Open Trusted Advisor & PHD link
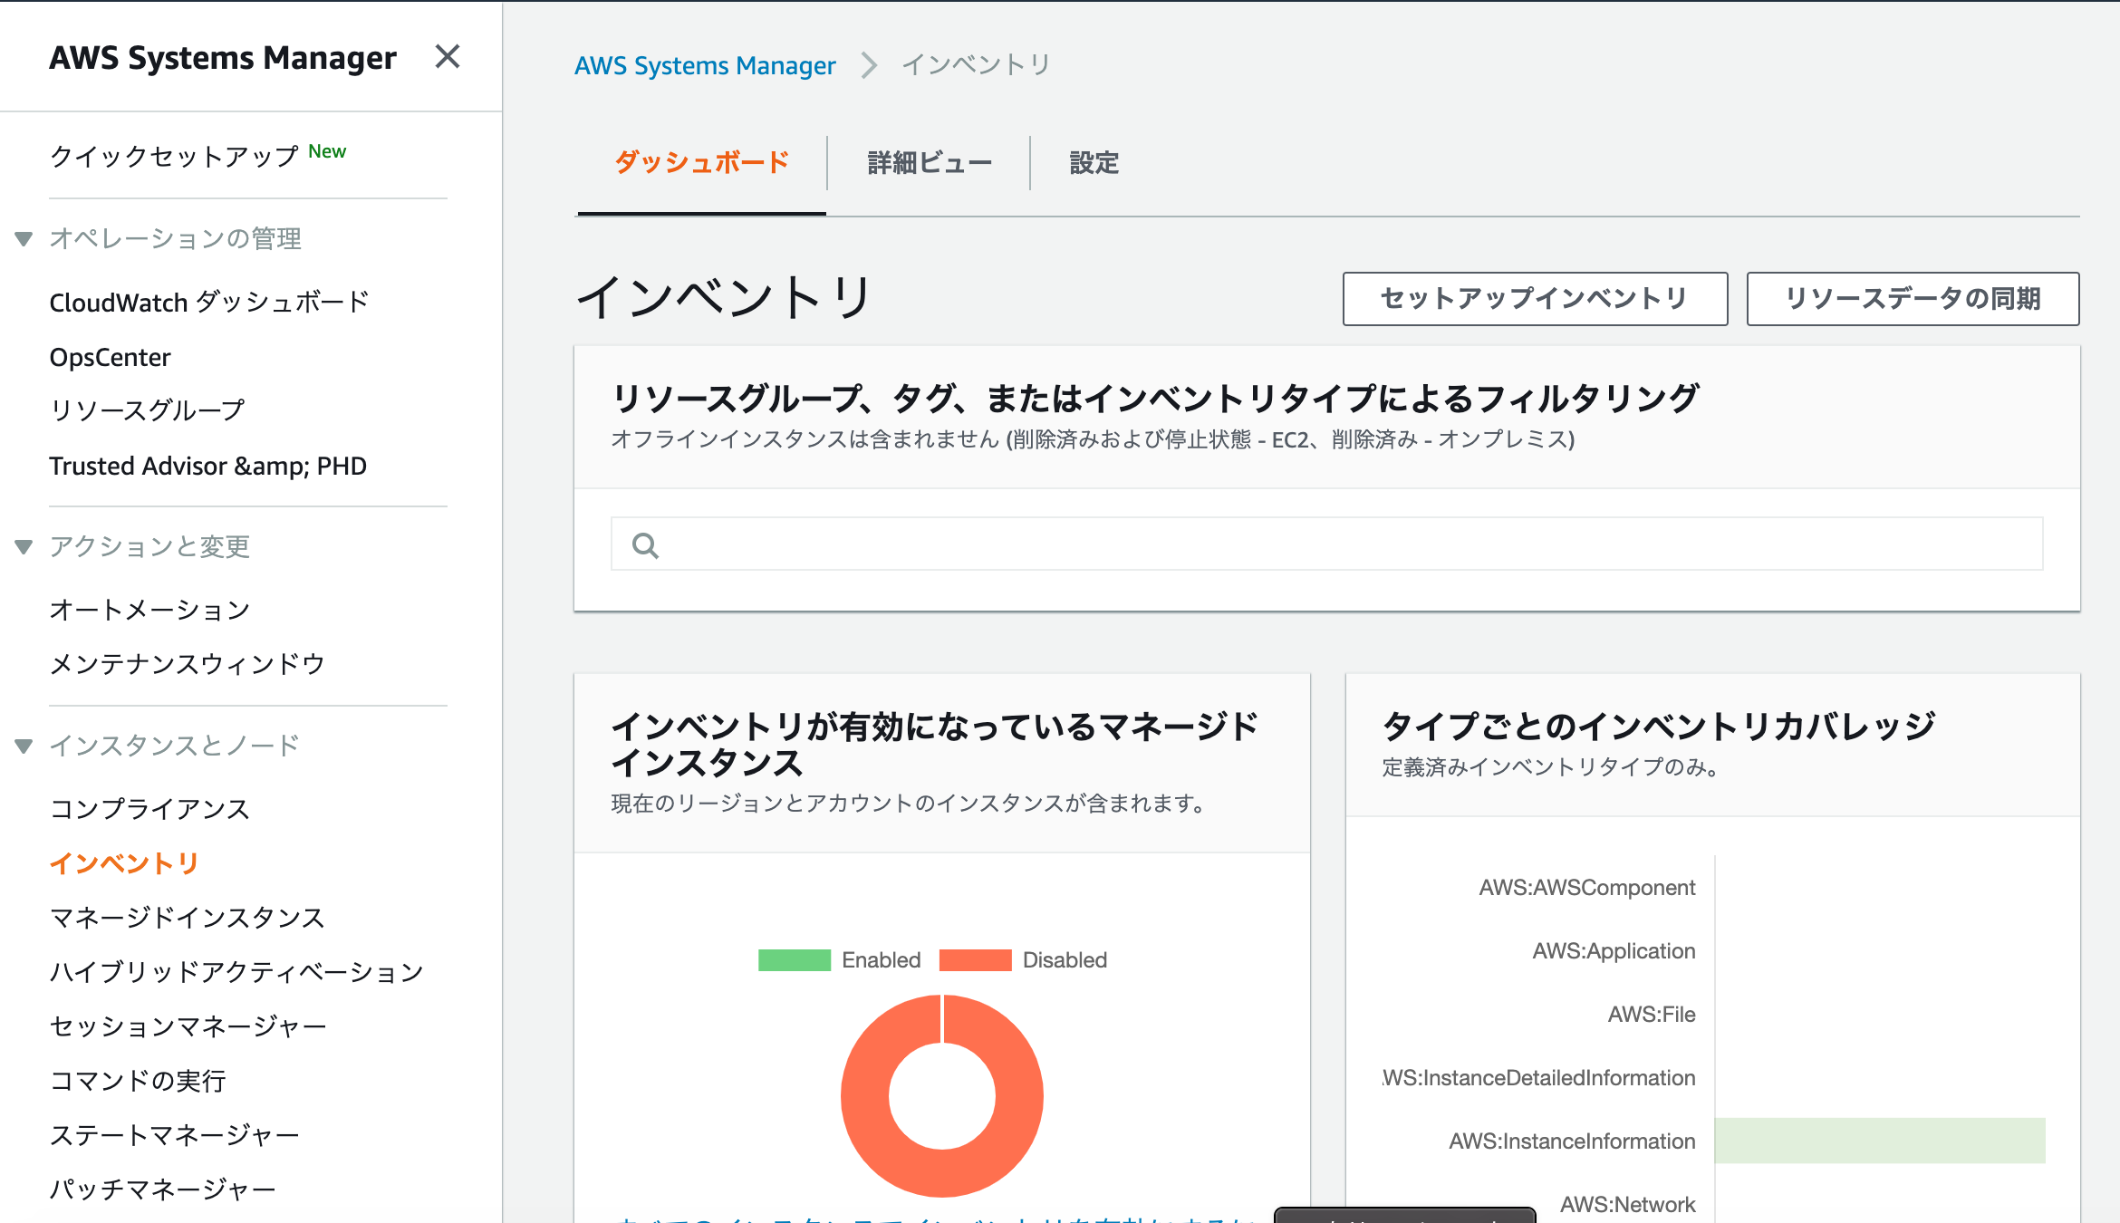Viewport: 2120px width, 1223px height. [207, 466]
